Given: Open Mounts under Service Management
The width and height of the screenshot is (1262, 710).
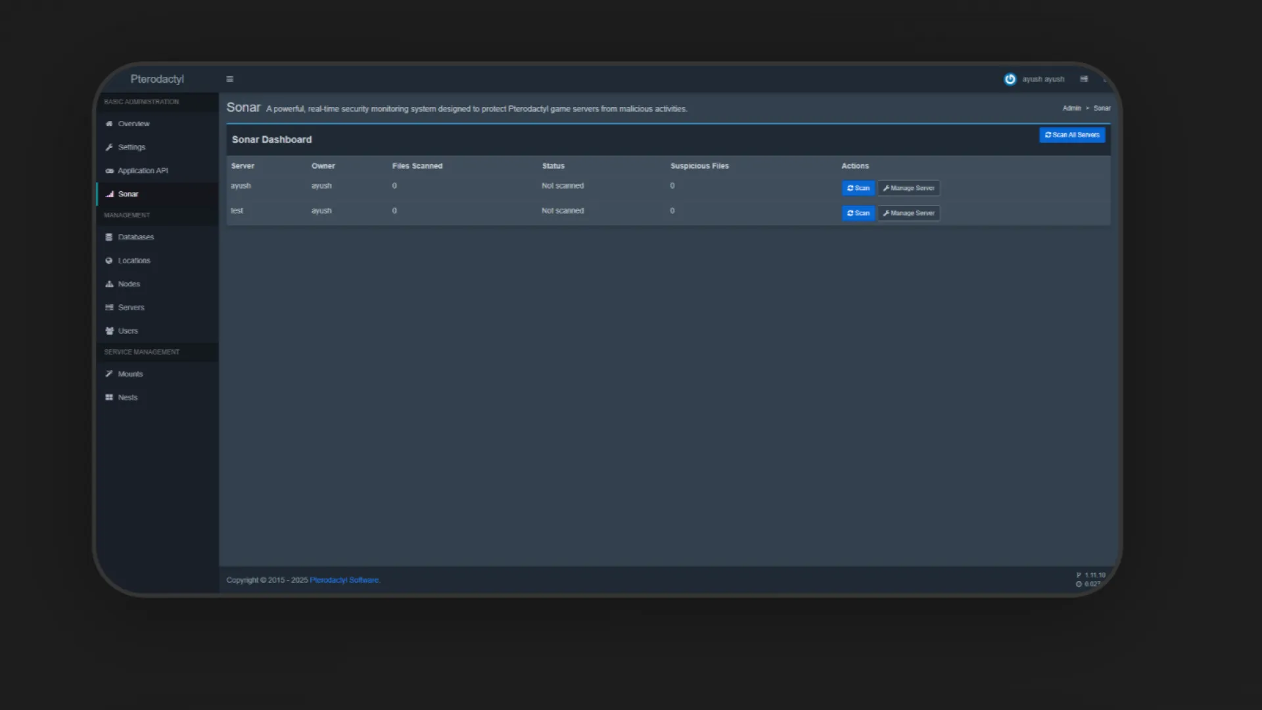Looking at the screenshot, I should click(x=130, y=373).
